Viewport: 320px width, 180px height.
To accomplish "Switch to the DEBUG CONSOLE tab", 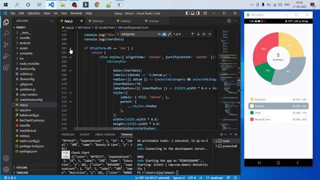I will (105, 134).
